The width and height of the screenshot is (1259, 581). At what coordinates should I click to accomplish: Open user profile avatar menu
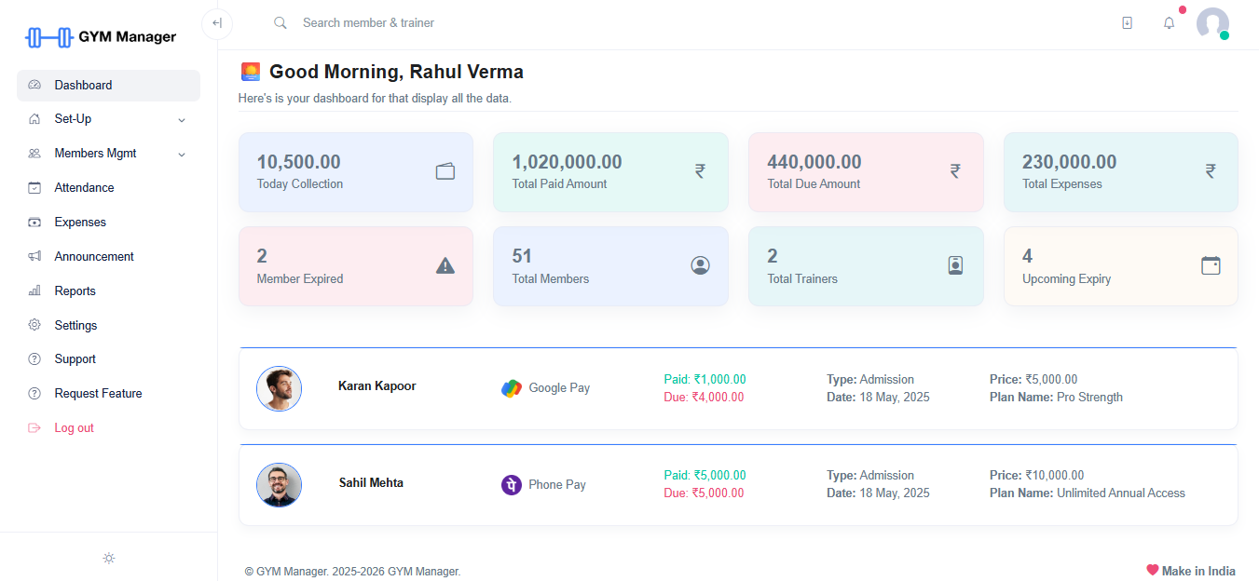1212,23
